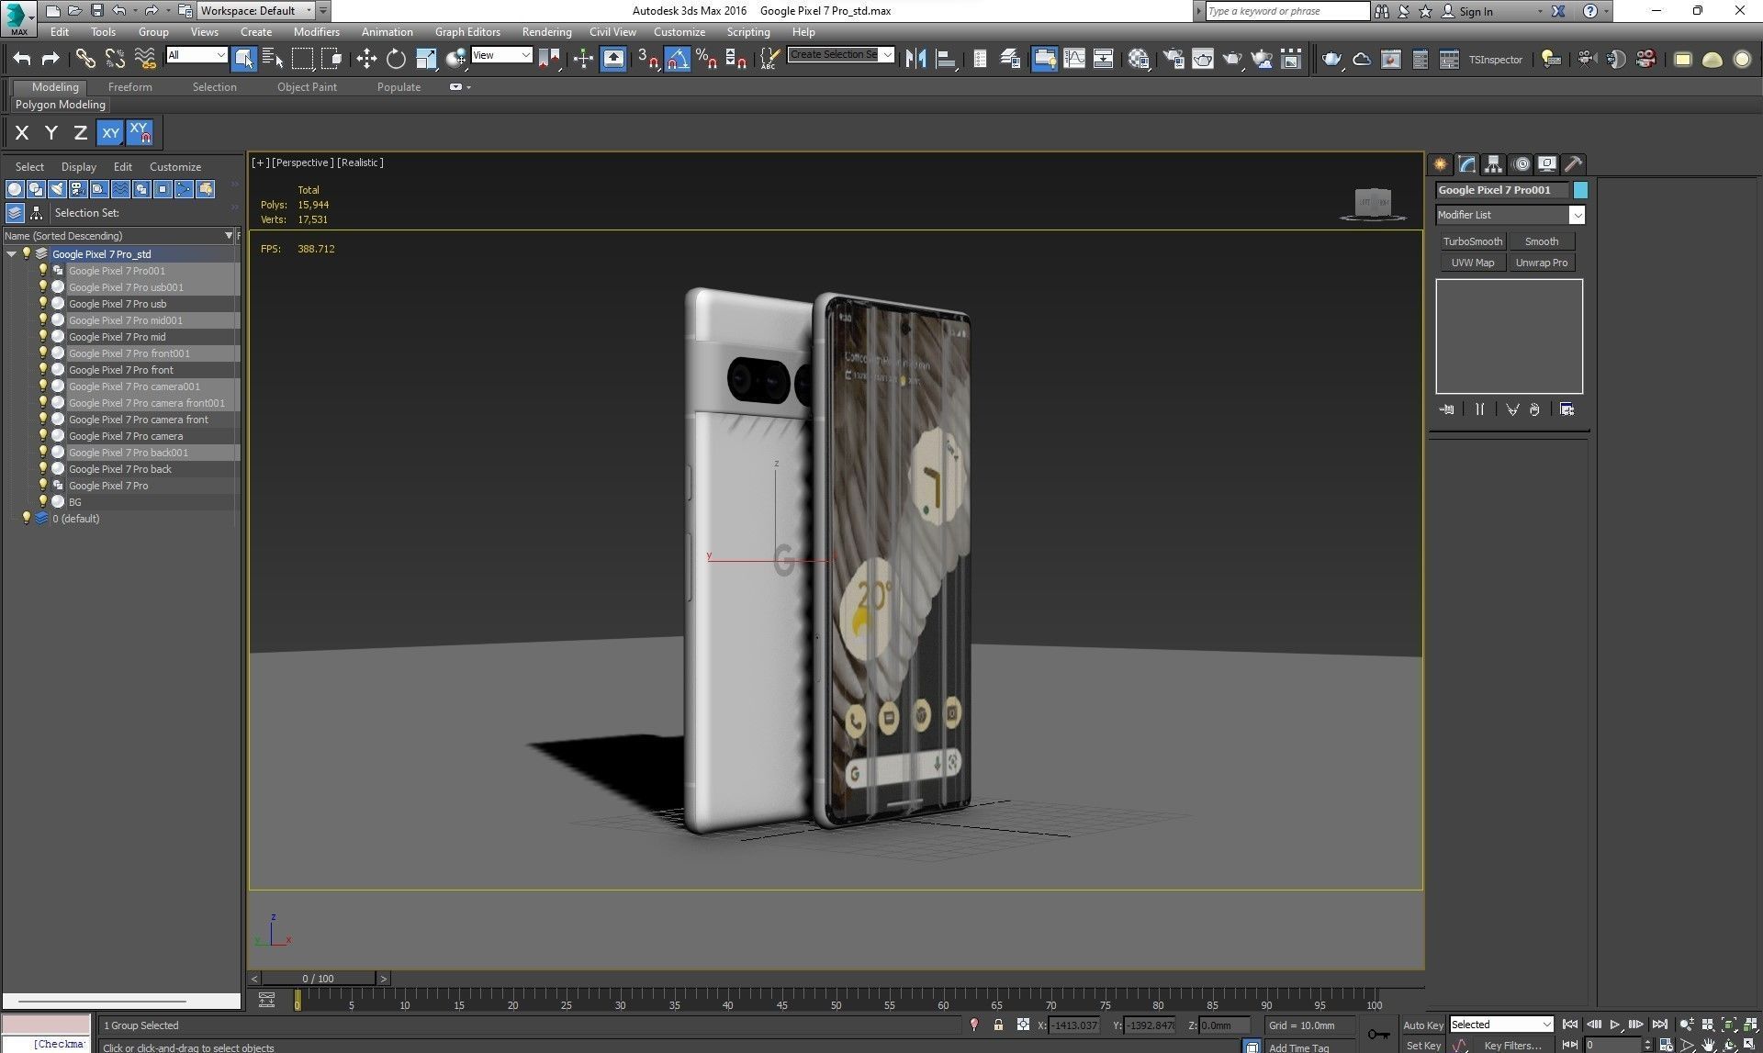Select the Undo arrow in main toolbar
Image resolution: width=1763 pixels, height=1053 pixels.
(22, 59)
